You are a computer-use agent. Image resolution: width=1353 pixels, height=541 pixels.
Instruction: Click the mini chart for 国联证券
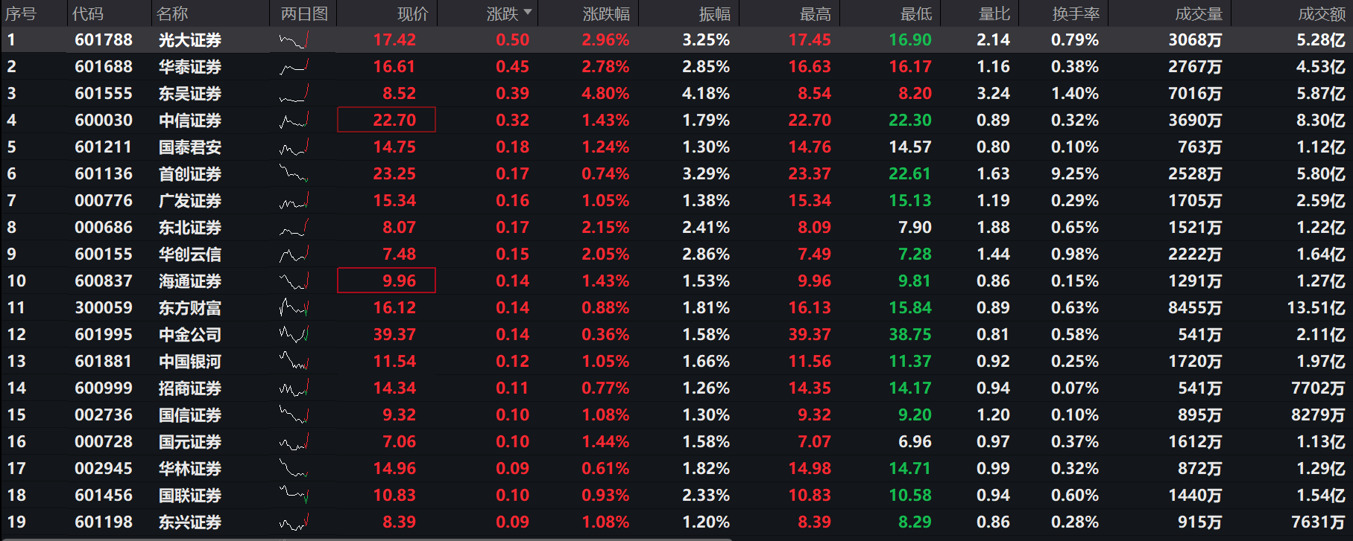pyautogui.click(x=294, y=496)
